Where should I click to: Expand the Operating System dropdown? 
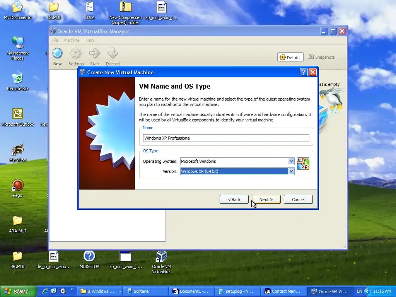[291, 161]
